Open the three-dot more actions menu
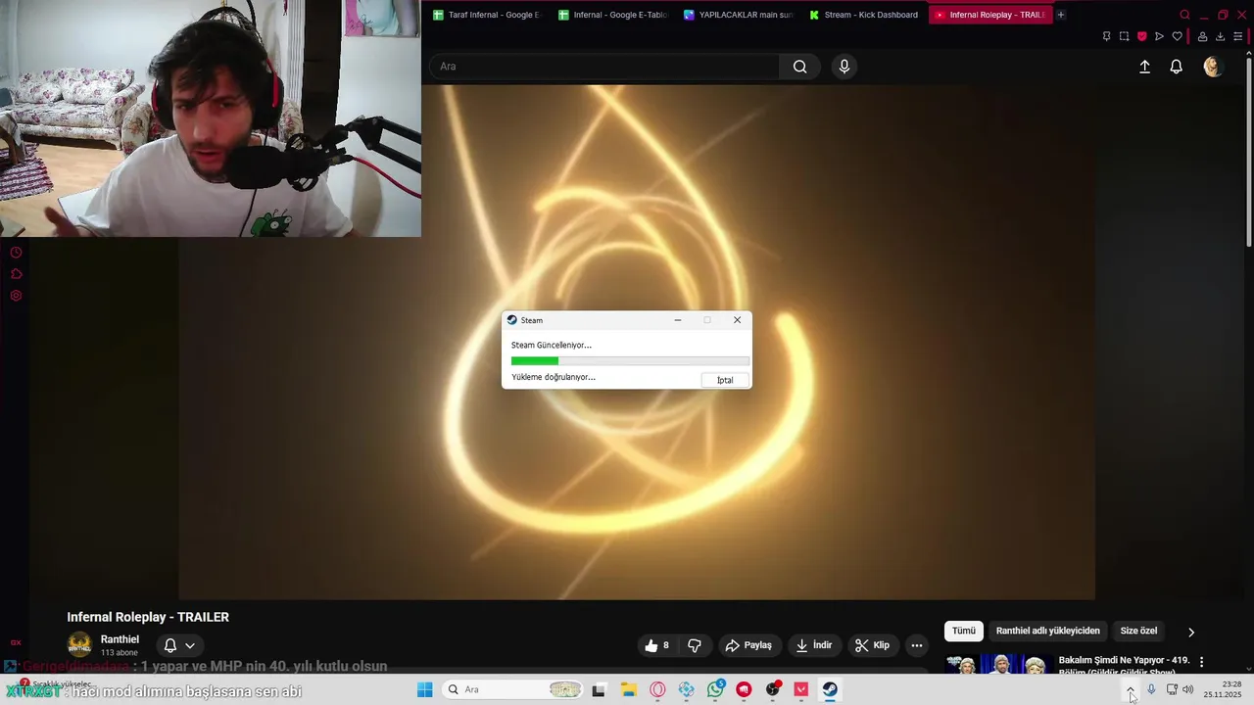The height and width of the screenshot is (705, 1254). [917, 645]
